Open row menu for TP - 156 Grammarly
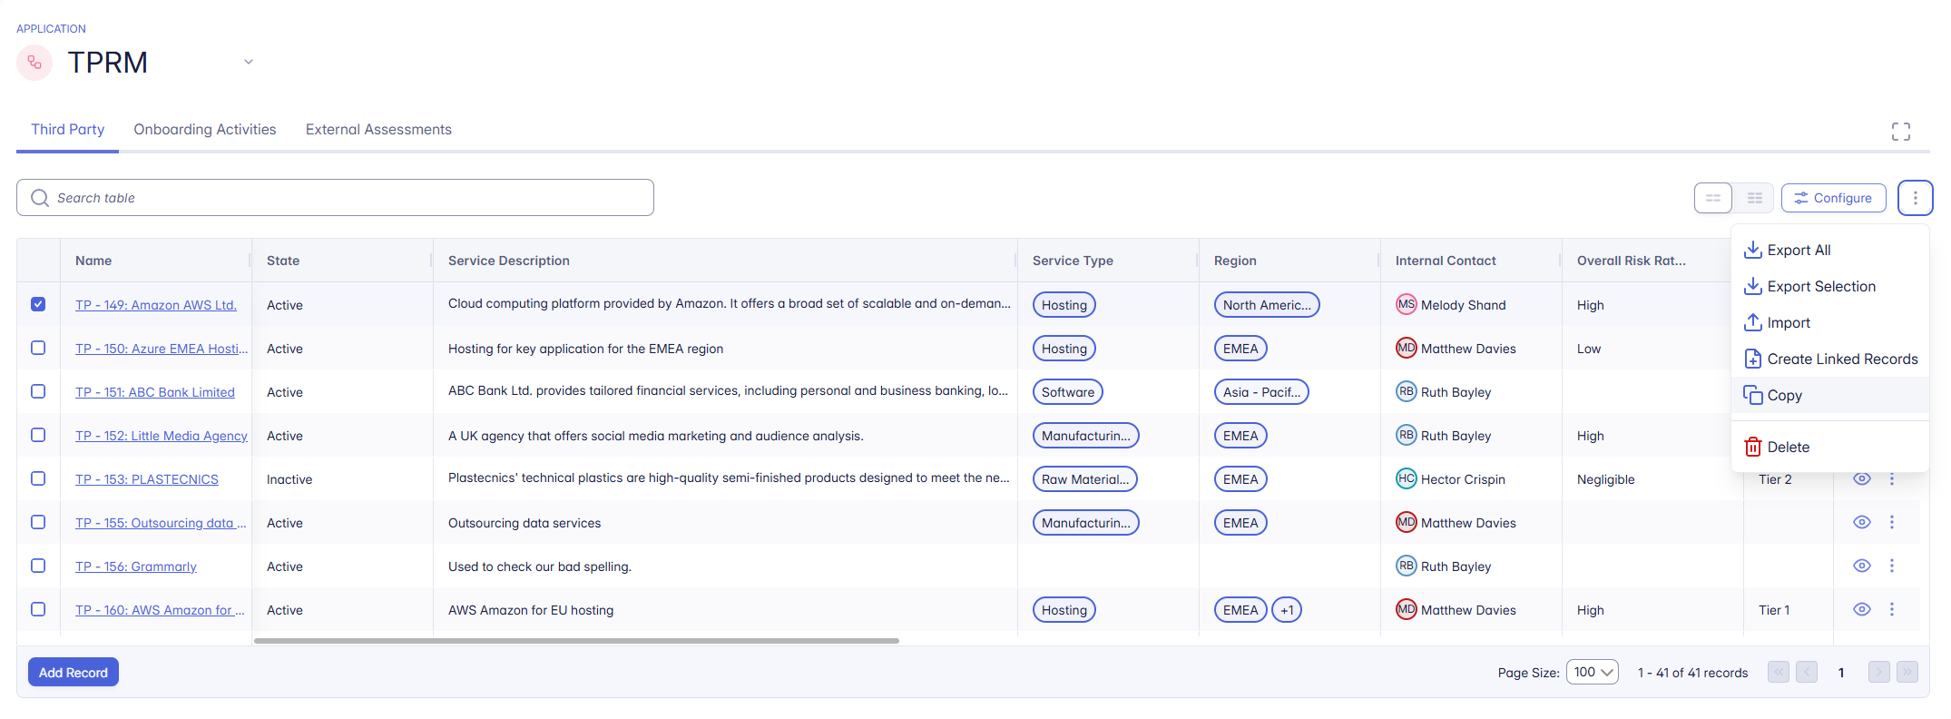The image size is (1951, 719). 1892,566
